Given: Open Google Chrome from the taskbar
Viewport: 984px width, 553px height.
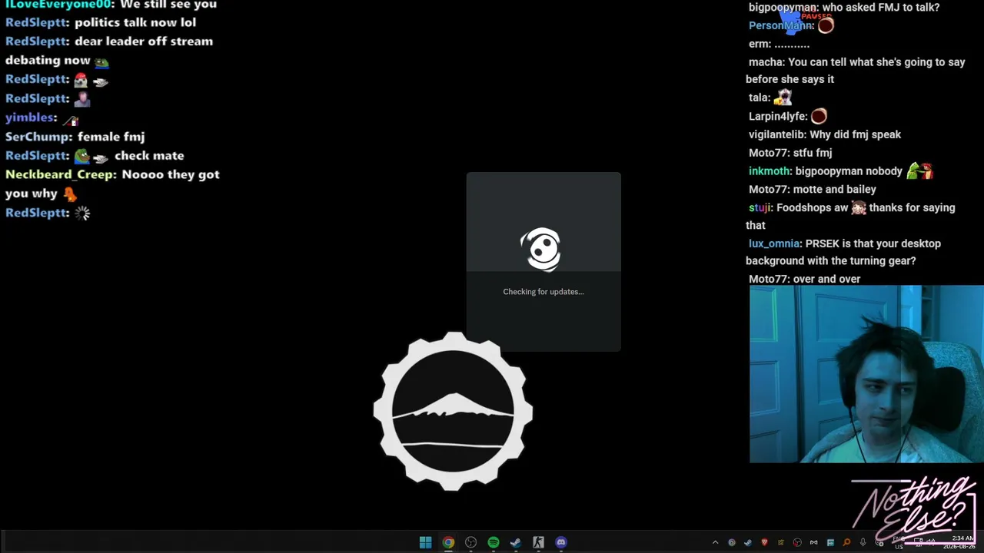Looking at the screenshot, I should click(x=448, y=542).
